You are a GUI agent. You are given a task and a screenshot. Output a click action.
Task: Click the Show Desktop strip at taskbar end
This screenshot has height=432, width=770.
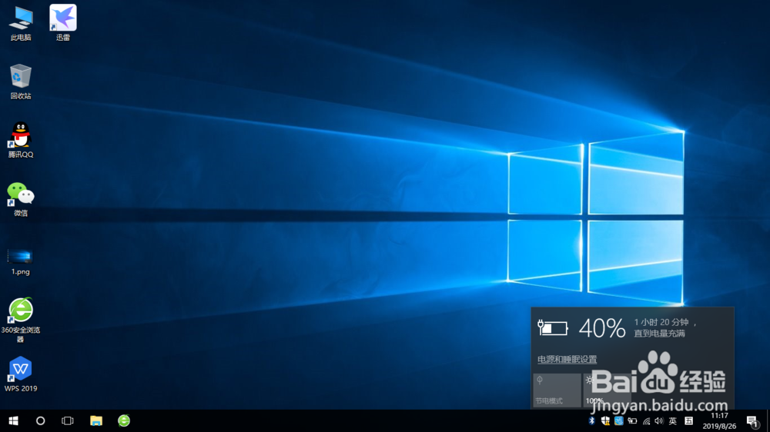[768, 420]
